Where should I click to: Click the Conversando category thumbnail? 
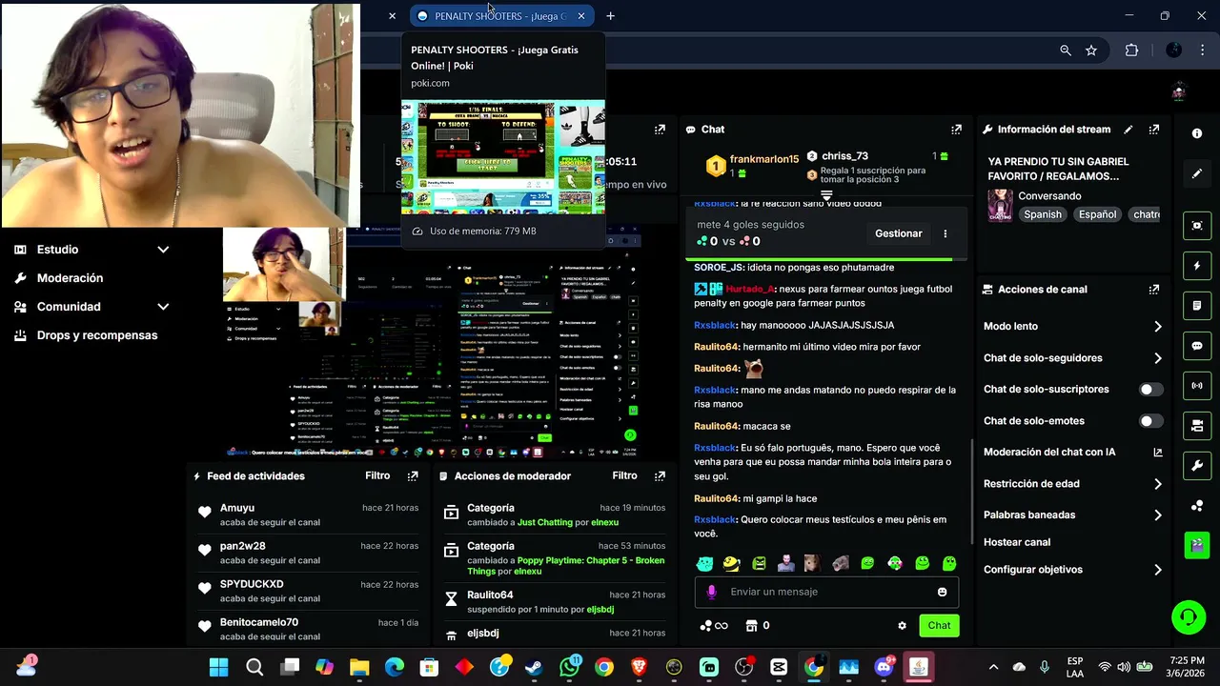pos(1000,205)
